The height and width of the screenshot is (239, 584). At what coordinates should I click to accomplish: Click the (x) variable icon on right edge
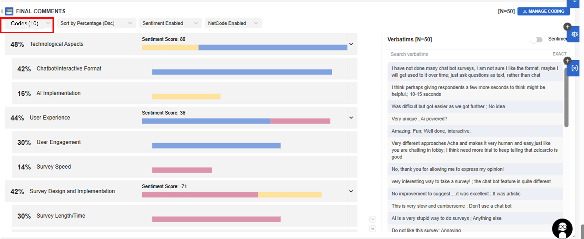point(574,68)
